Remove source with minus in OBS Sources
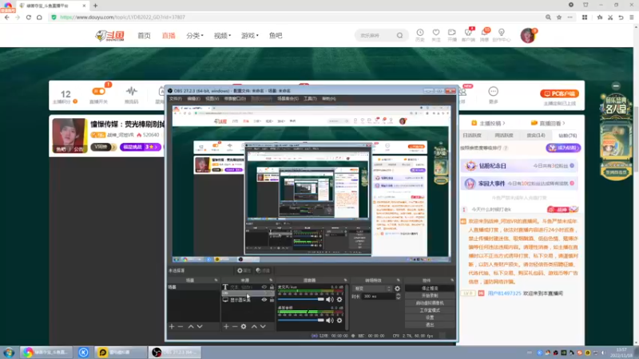The height and width of the screenshot is (359, 639). click(235, 326)
